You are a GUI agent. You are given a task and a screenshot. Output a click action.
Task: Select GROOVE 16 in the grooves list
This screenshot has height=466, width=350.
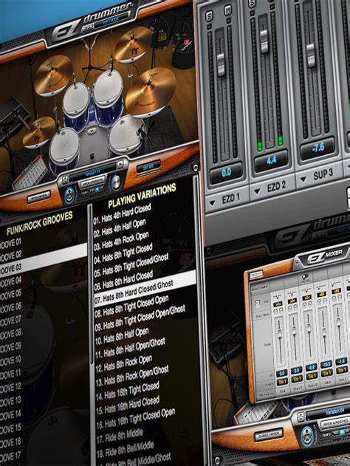click(10, 442)
